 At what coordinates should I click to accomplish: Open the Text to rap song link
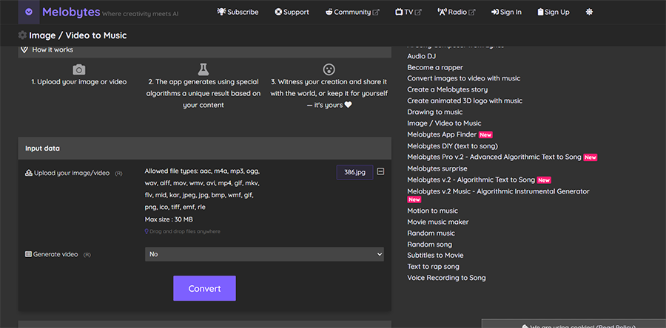tap(433, 267)
